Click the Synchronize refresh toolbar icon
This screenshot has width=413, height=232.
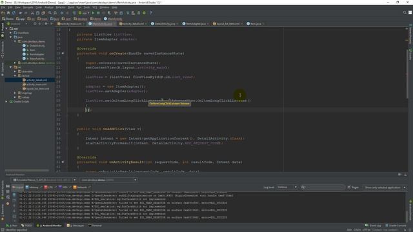[14, 13]
